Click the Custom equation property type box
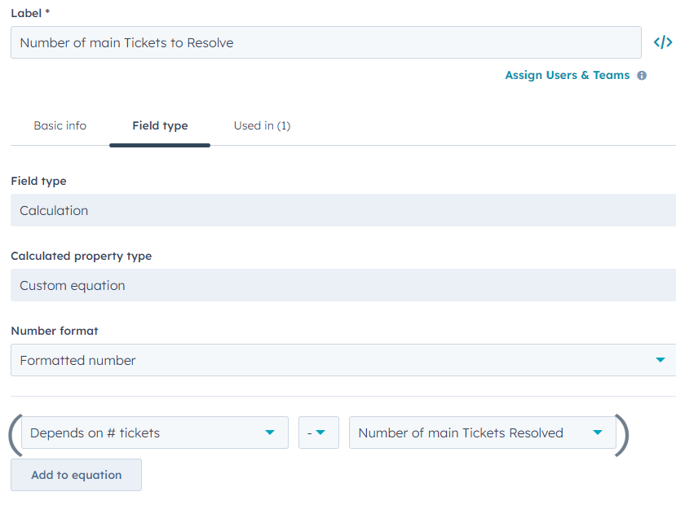 [342, 285]
